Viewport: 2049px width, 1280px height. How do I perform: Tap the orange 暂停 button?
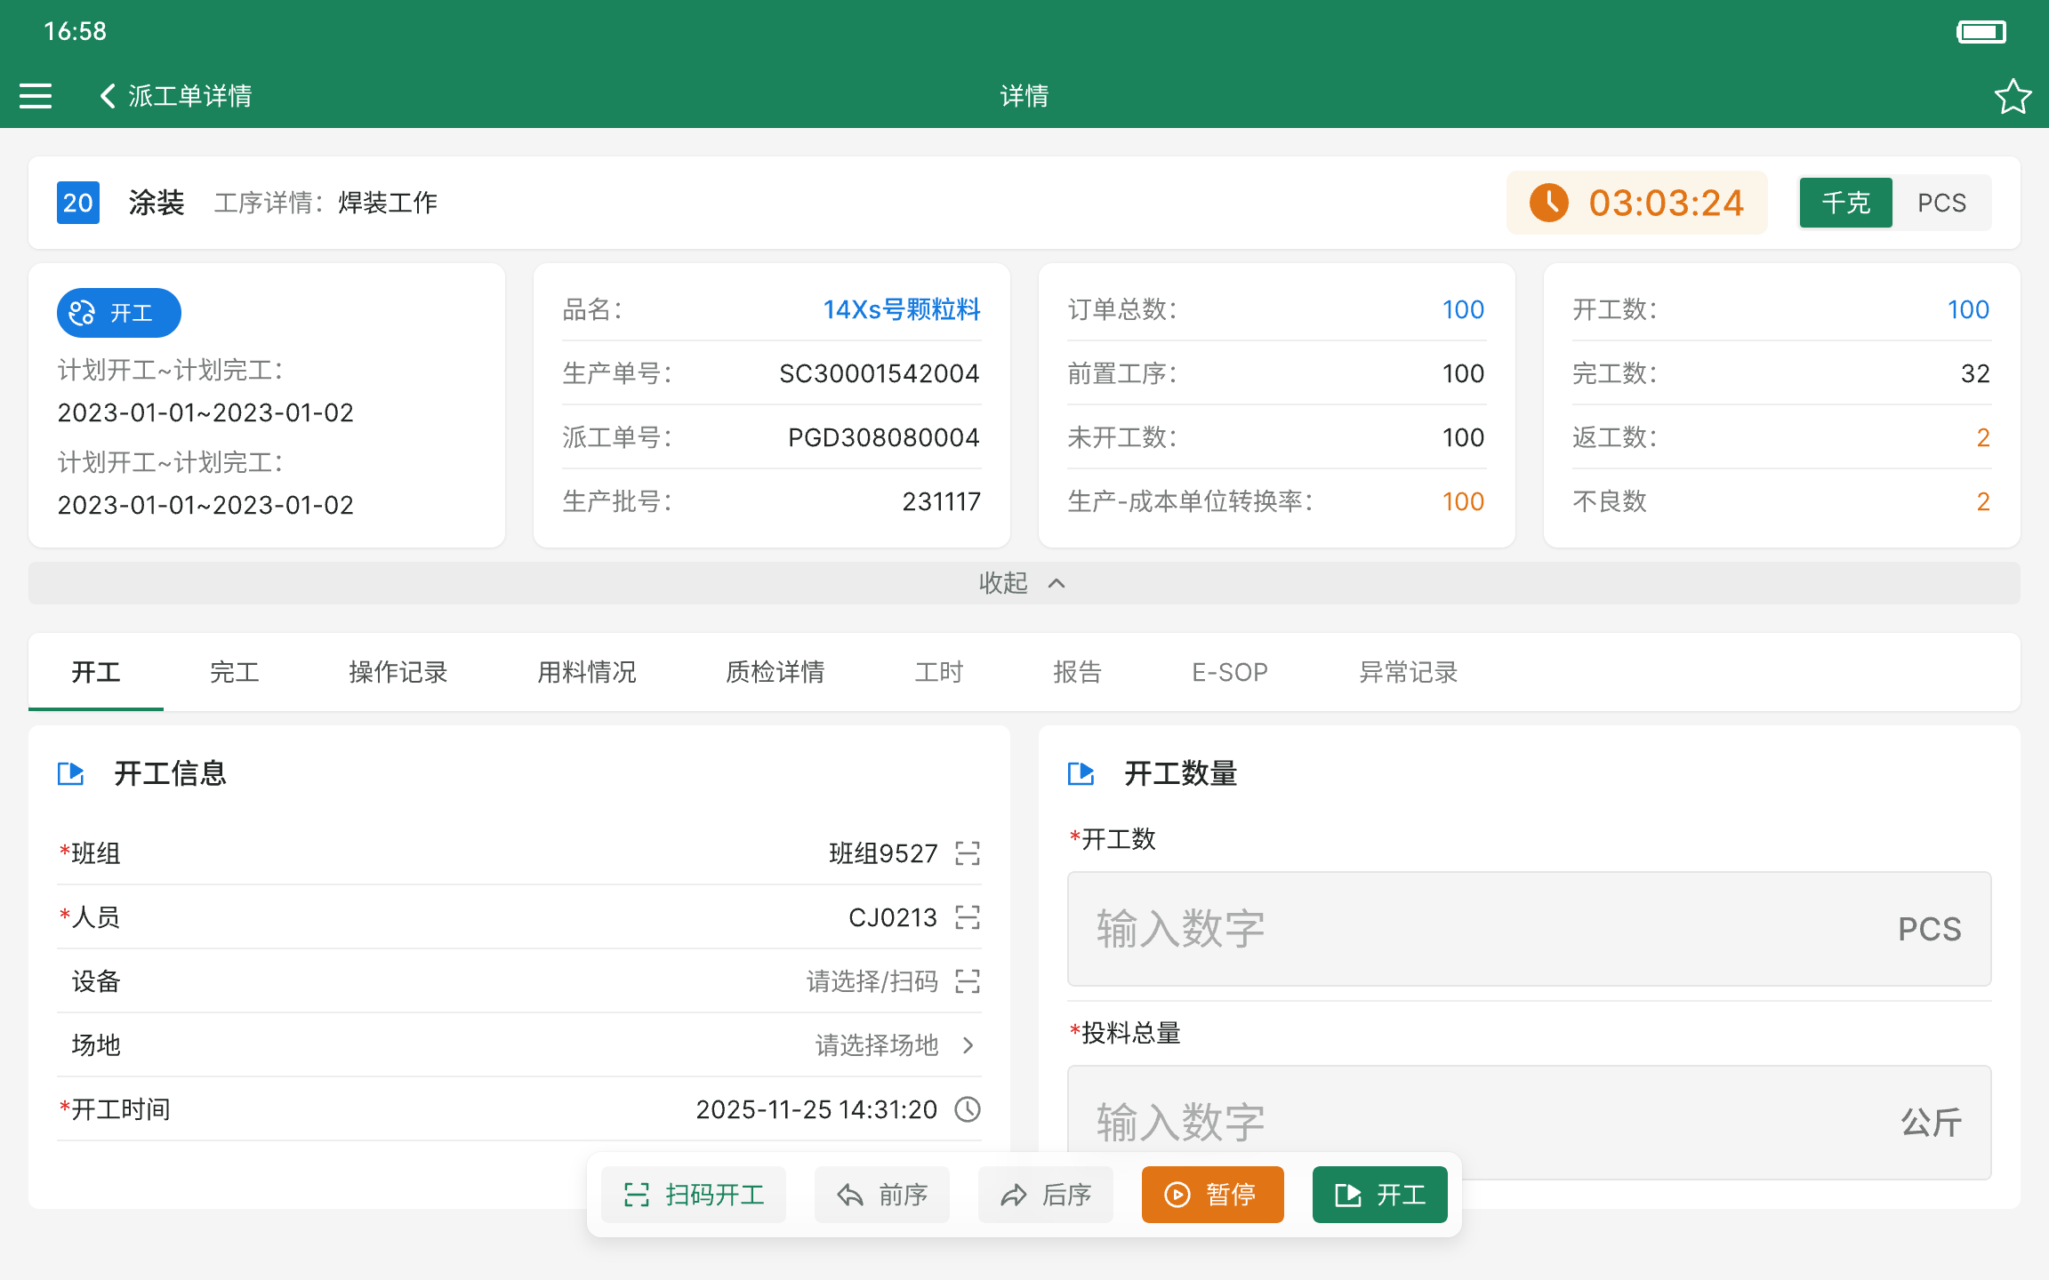click(x=1213, y=1195)
